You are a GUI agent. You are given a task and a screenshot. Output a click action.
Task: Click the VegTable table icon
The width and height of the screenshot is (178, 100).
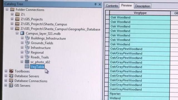click(x=27, y=66)
